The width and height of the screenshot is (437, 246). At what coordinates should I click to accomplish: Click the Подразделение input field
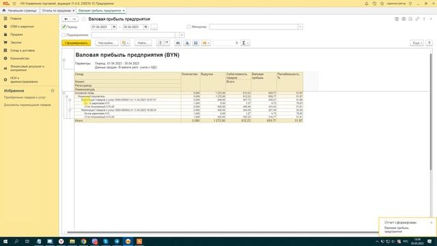coord(133,35)
